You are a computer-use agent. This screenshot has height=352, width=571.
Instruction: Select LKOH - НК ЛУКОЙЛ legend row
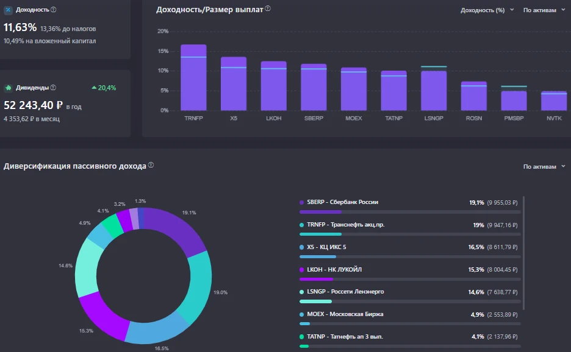[410, 273]
